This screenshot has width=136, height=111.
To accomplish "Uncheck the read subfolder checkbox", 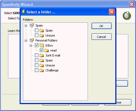I will (41, 50).
